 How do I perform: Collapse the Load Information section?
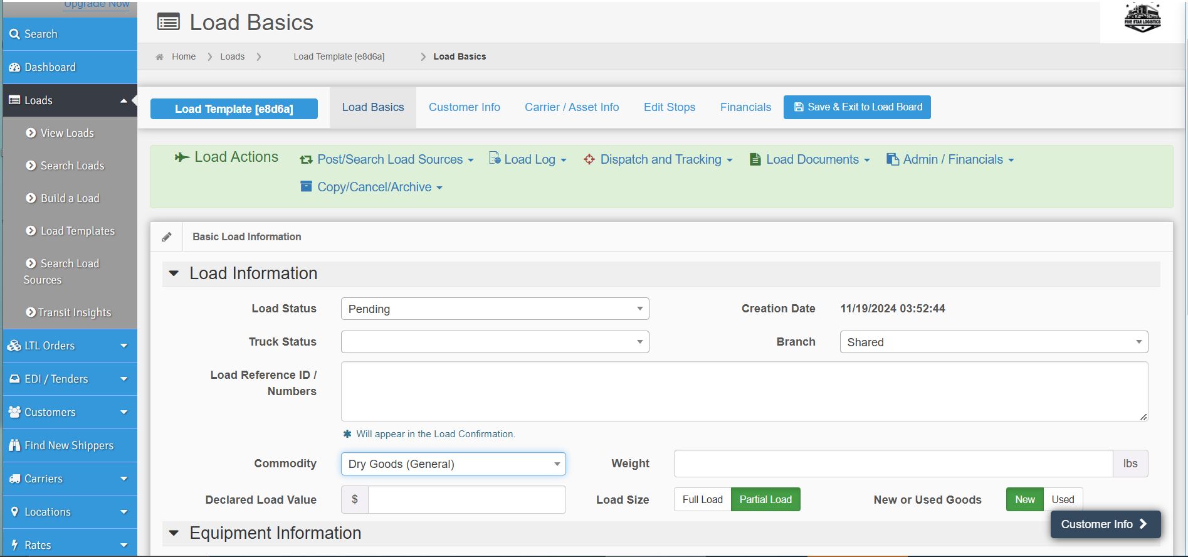point(174,273)
